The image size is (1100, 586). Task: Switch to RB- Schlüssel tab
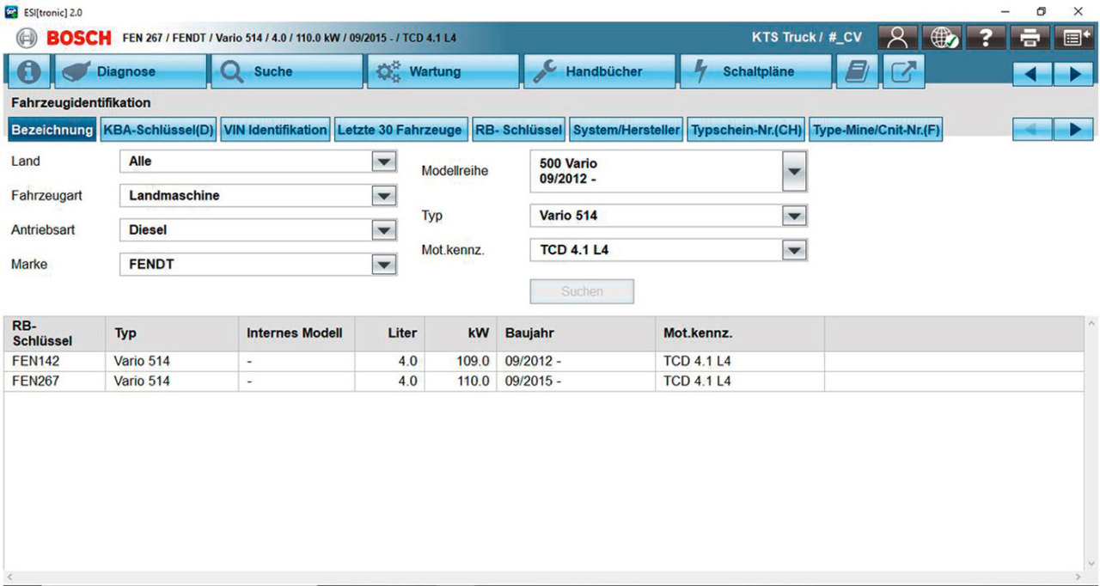(x=518, y=130)
